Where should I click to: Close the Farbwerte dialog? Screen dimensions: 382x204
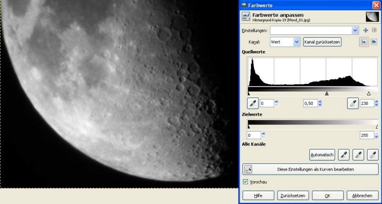(376, 5)
